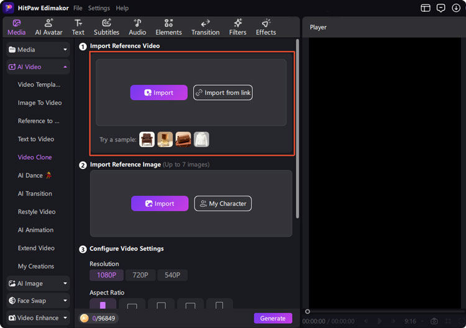
Task: Open the Transition panel
Action: pyautogui.click(x=206, y=27)
